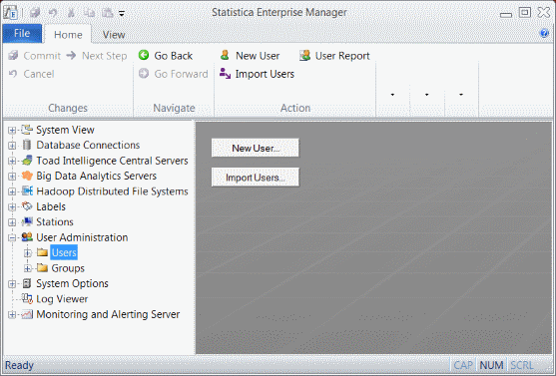Open the File menu tab

click(x=22, y=34)
